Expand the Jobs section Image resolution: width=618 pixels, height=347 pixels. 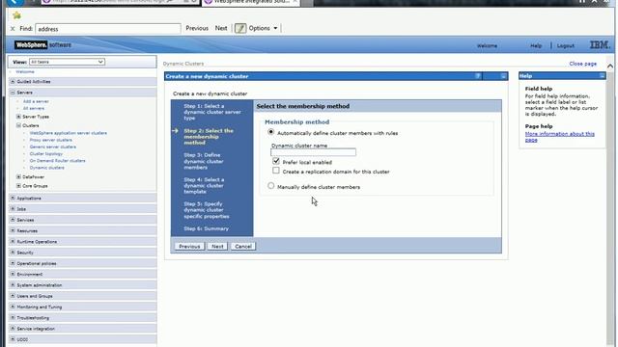click(13, 209)
